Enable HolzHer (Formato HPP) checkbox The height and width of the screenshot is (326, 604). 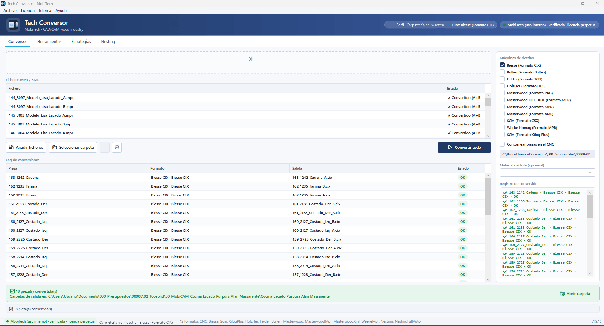(x=502, y=86)
